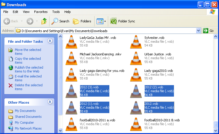Open the Tools menu

pyautogui.click(x=56, y=12)
